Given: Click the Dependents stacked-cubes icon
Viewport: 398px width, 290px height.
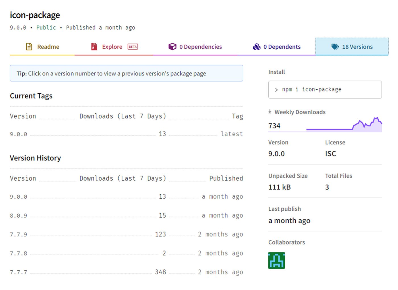Looking at the screenshot, I should tap(257, 47).
